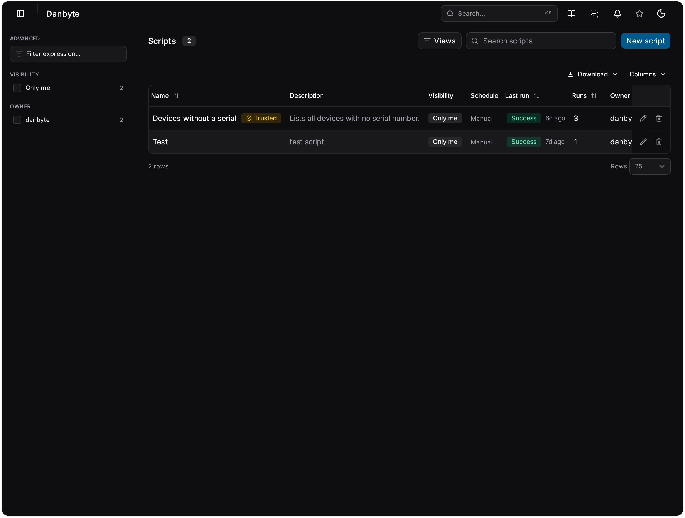Click the Trusted badge

pos(261,118)
